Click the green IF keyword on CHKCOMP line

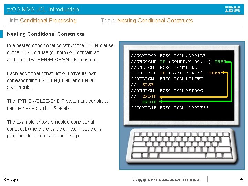tap(163, 62)
